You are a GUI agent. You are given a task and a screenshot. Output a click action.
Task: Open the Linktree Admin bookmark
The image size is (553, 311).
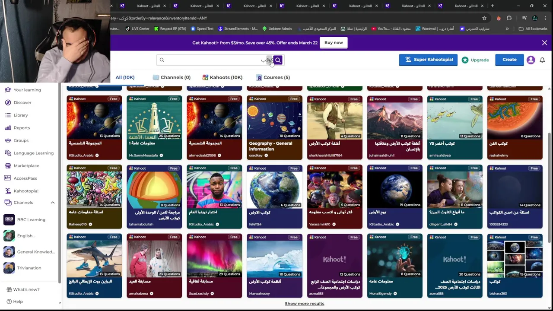point(277,29)
